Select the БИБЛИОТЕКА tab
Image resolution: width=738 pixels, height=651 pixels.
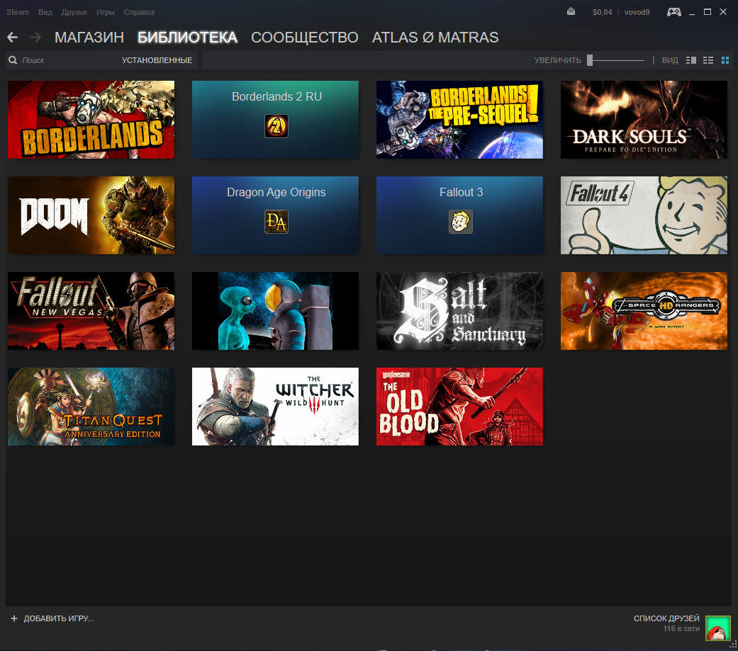click(187, 37)
